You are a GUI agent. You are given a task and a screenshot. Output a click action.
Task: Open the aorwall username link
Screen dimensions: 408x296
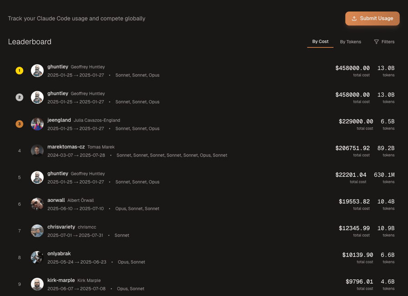pos(56,200)
